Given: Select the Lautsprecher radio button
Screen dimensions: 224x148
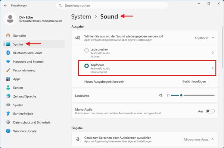Looking at the screenshot, I should coord(87,50).
